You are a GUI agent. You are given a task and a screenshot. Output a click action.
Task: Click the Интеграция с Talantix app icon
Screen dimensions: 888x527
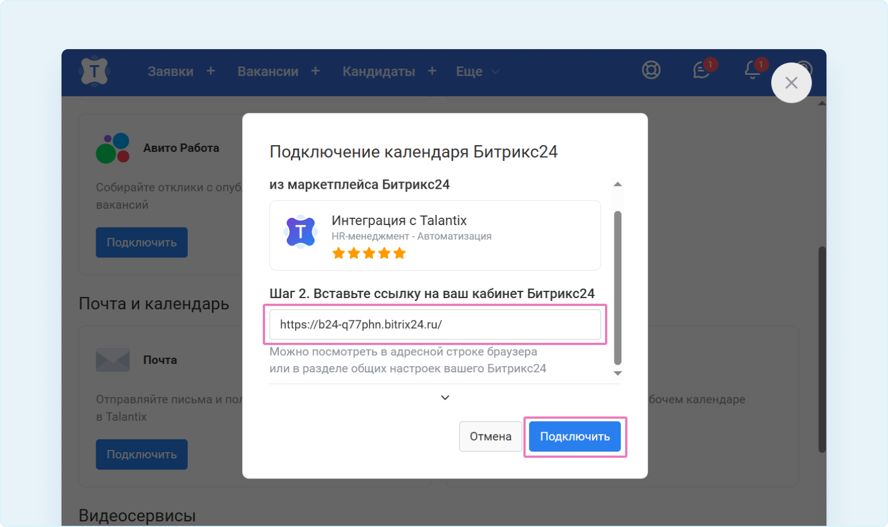pos(301,231)
